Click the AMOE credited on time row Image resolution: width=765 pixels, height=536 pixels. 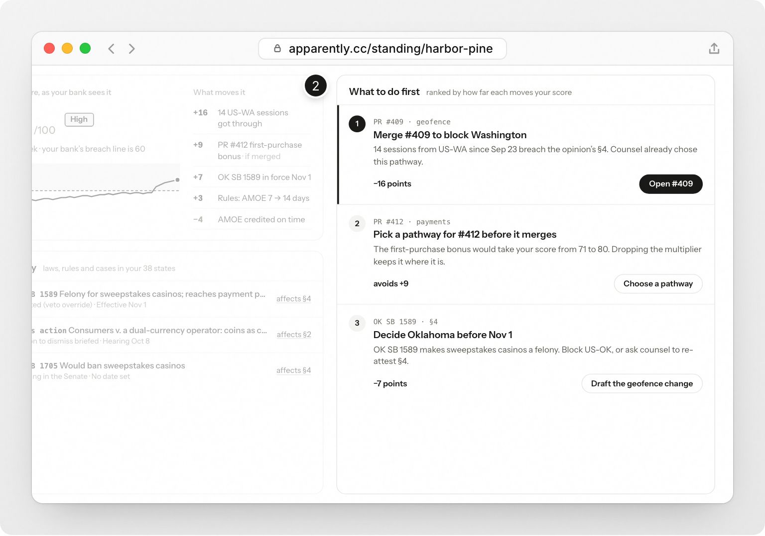click(252, 220)
